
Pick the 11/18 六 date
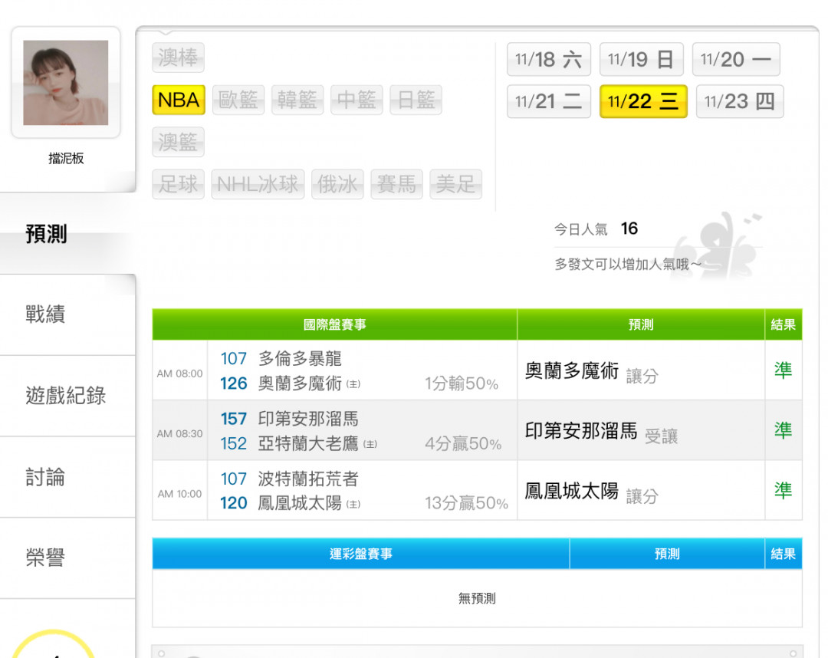click(549, 59)
